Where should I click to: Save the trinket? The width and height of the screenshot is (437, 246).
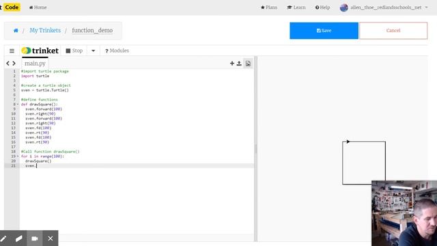(324, 31)
